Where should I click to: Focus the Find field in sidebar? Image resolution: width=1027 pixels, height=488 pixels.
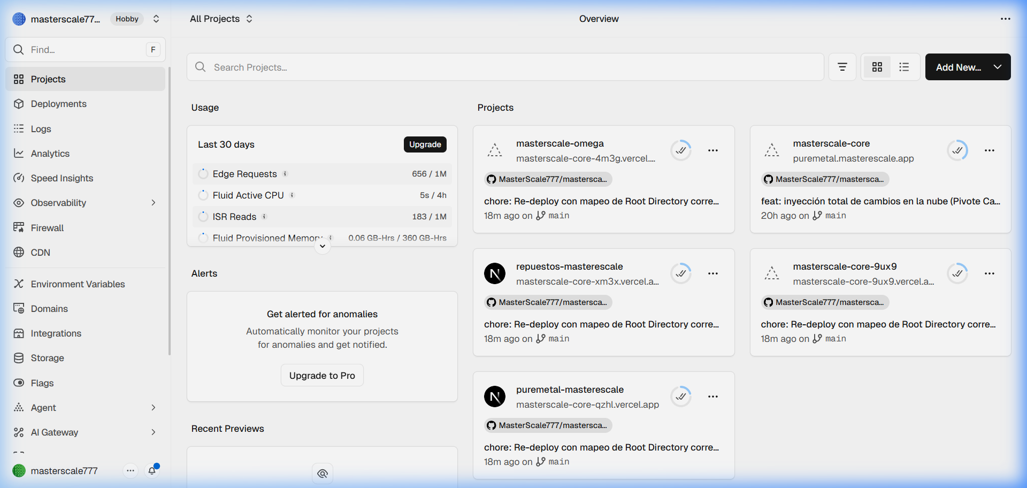pyautogui.click(x=86, y=50)
